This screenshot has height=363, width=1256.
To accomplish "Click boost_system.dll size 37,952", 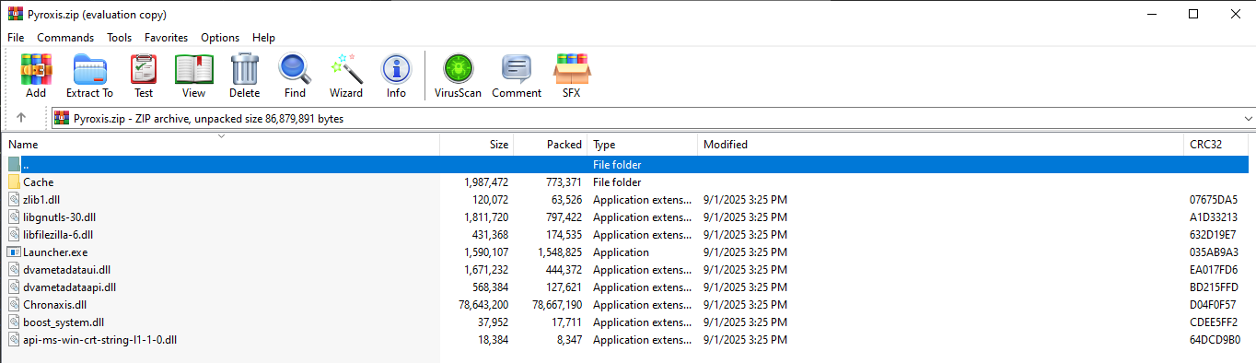I will (x=490, y=322).
